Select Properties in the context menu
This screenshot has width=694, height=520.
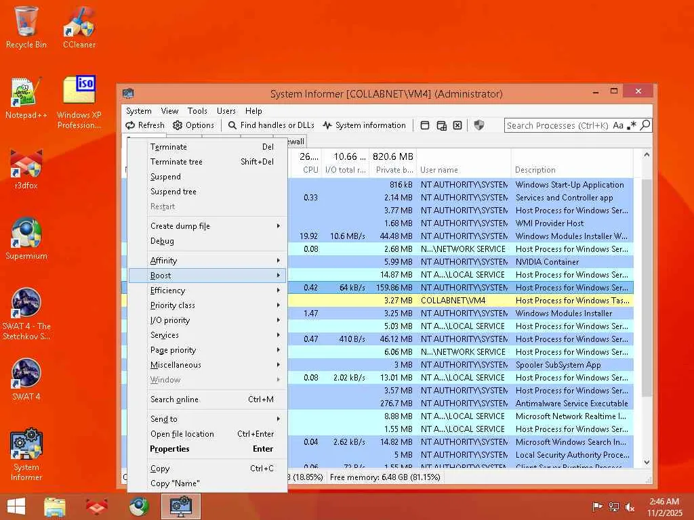[207, 449]
